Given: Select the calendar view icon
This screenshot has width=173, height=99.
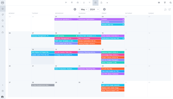Looking at the screenshot, I should pyautogui.click(x=96, y=3).
